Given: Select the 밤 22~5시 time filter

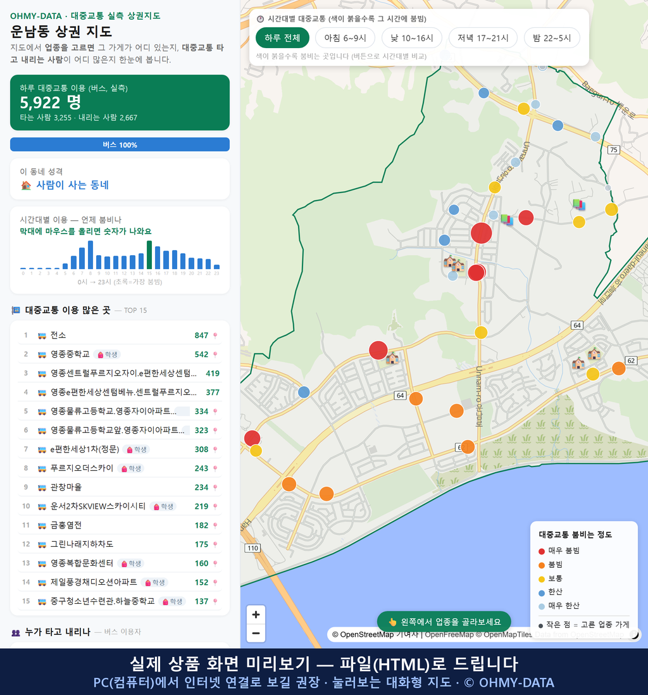Looking at the screenshot, I should (552, 38).
